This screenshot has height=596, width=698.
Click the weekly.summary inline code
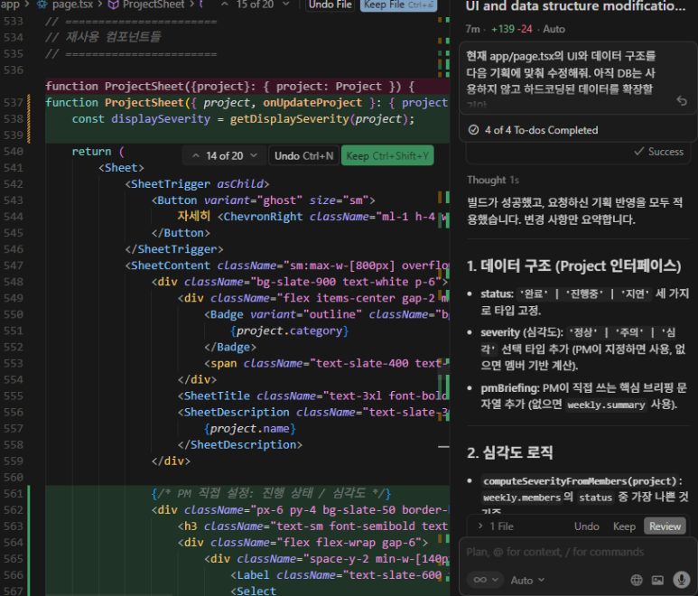(606, 405)
